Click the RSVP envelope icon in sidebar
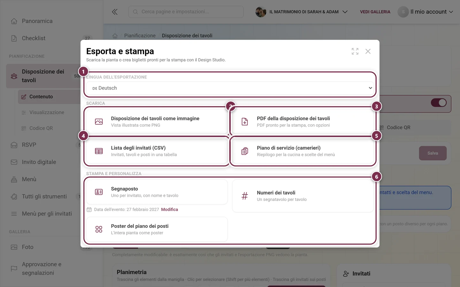This screenshot has width=460, height=287. tap(14, 145)
